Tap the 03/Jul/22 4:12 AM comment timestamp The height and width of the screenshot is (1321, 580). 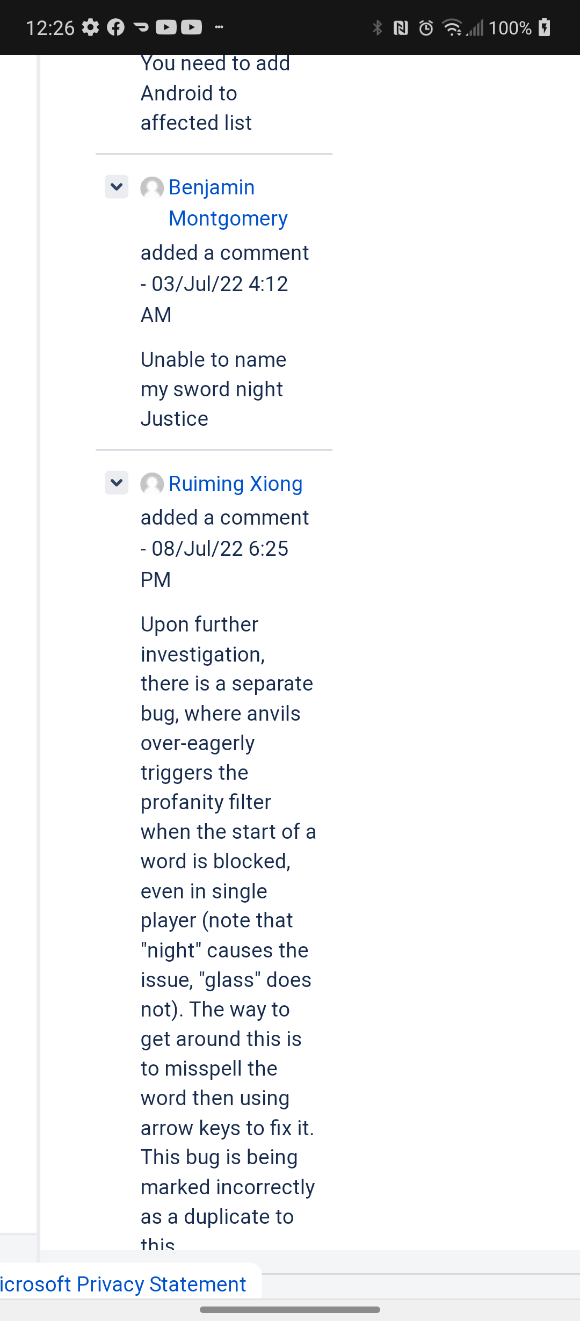click(219, 285)
